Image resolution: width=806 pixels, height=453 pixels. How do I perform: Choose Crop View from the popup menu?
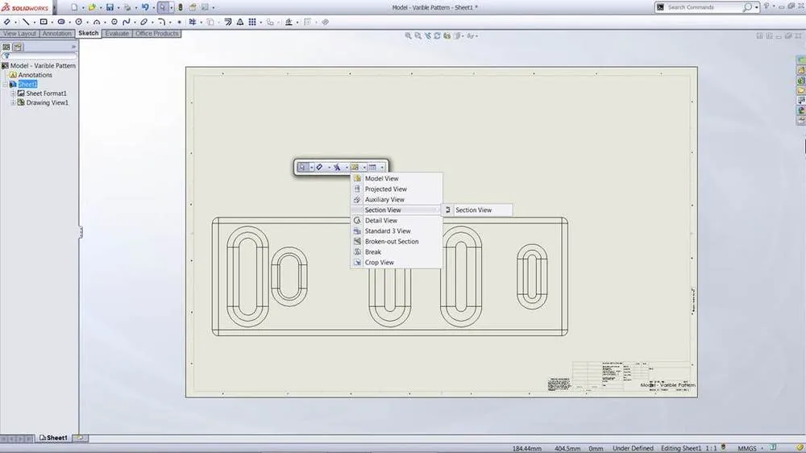click(397, 262)
